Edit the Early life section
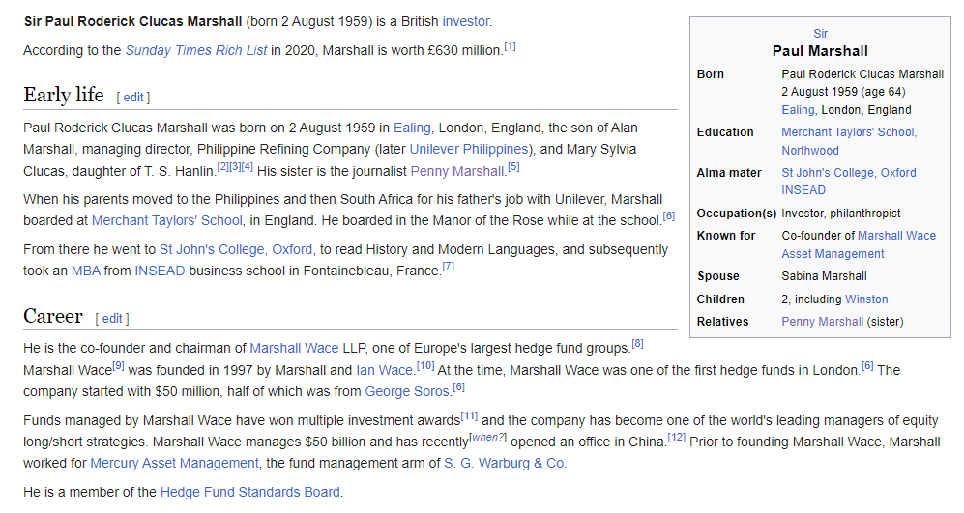964x513 pixels. (x=133, y=97)
